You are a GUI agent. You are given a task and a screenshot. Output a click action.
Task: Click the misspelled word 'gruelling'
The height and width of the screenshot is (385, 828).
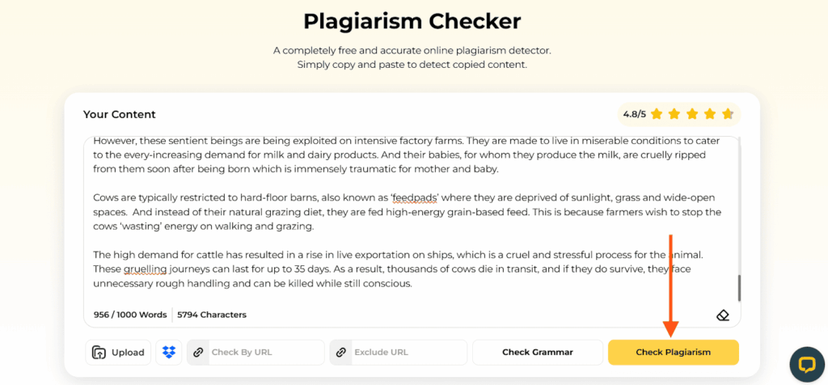tap(146, 269)
